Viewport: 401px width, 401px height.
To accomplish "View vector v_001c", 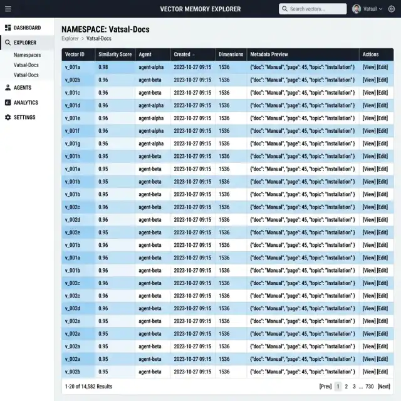I will pos(369,93).
